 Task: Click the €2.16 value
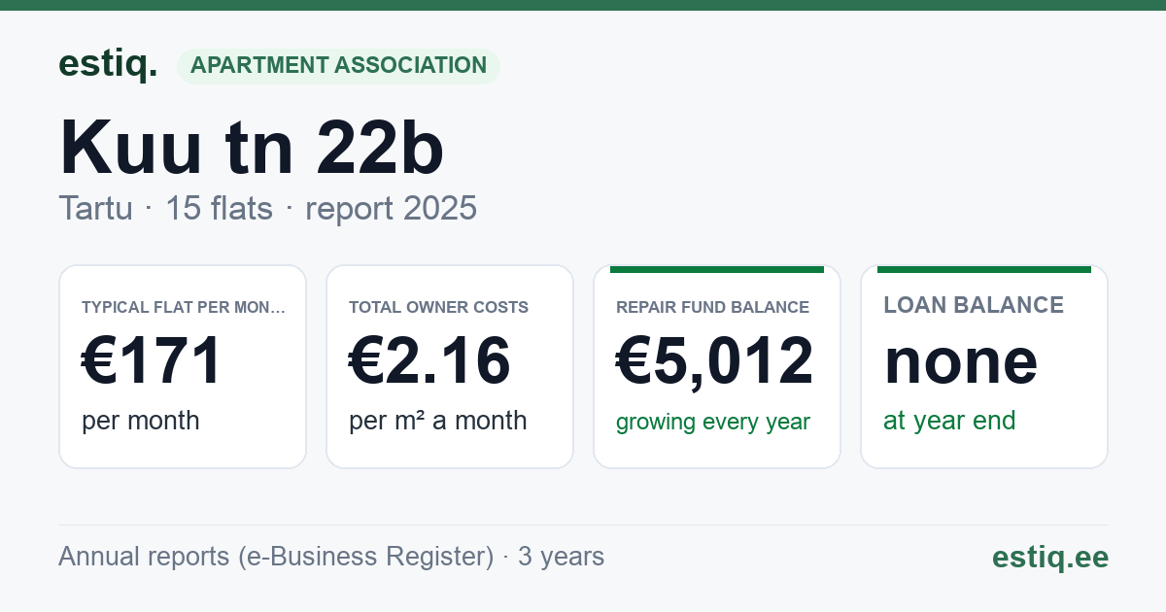pos(429,360)
